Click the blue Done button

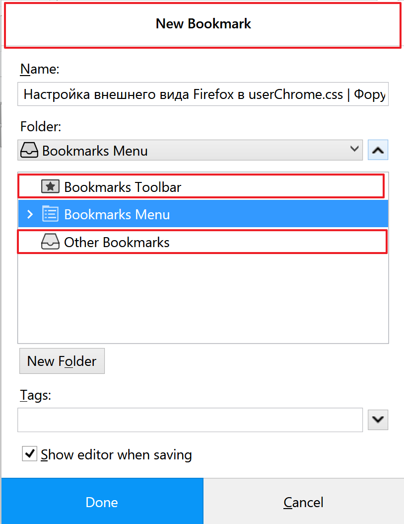click(102, 501)
